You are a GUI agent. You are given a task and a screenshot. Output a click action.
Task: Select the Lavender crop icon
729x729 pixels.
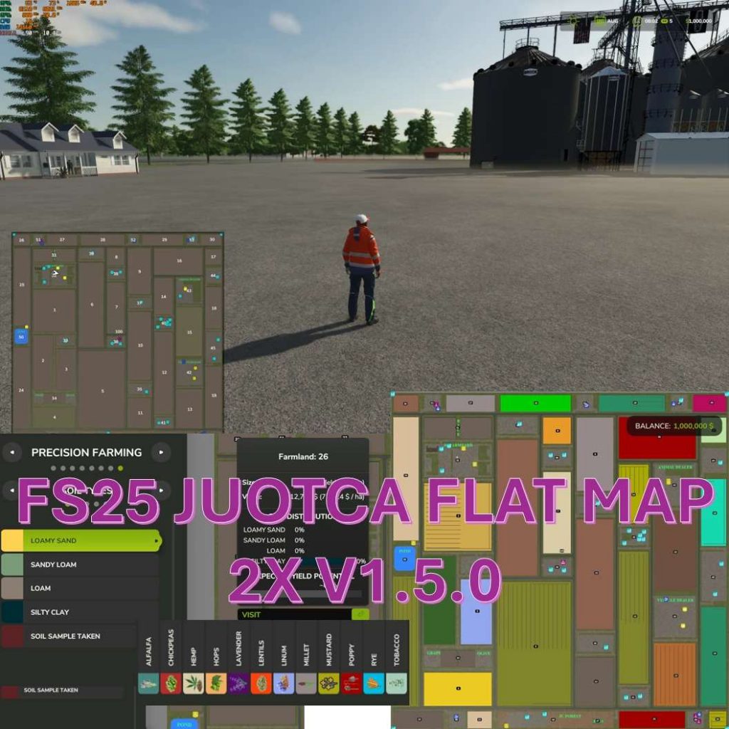pyautogui.click(x=238, y=683)
